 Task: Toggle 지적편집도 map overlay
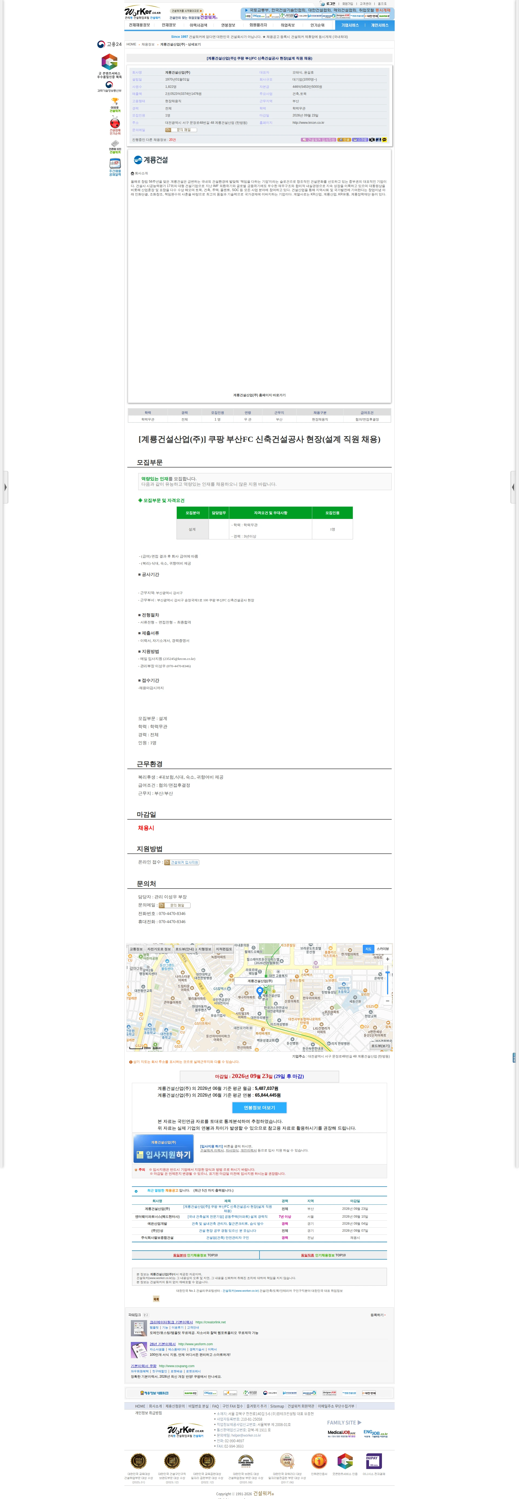[x=224, y=949]
